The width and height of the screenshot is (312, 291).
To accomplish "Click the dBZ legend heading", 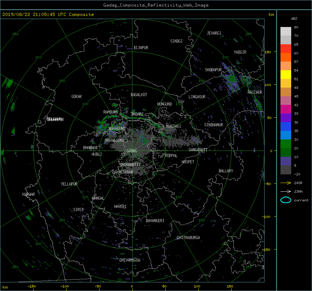I will pos(294,18).
